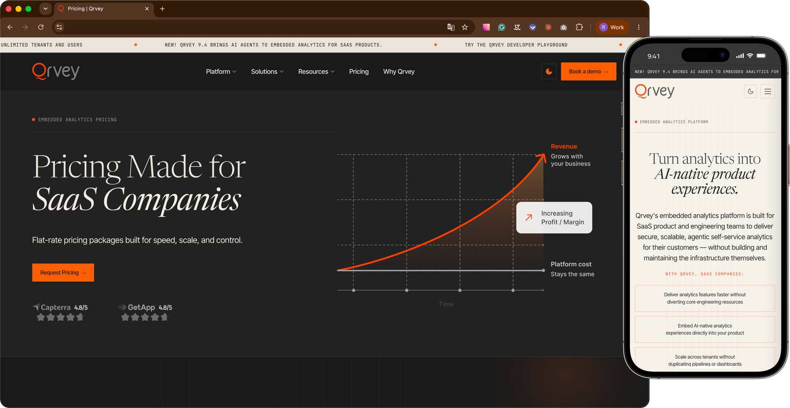Click the phone's top announcement banner
Image resolution: width=790 pixels, height=408 pixels.
[x=706, y=72]
